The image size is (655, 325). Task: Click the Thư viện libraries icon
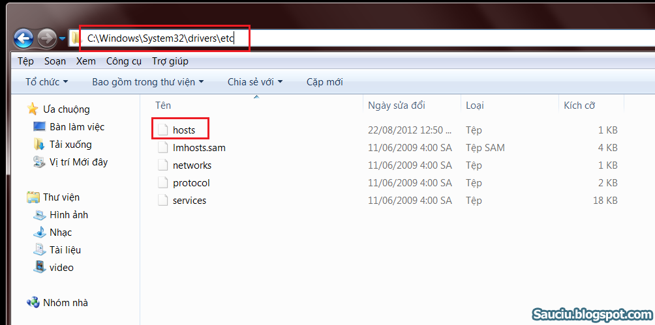(x=33, y=197)
